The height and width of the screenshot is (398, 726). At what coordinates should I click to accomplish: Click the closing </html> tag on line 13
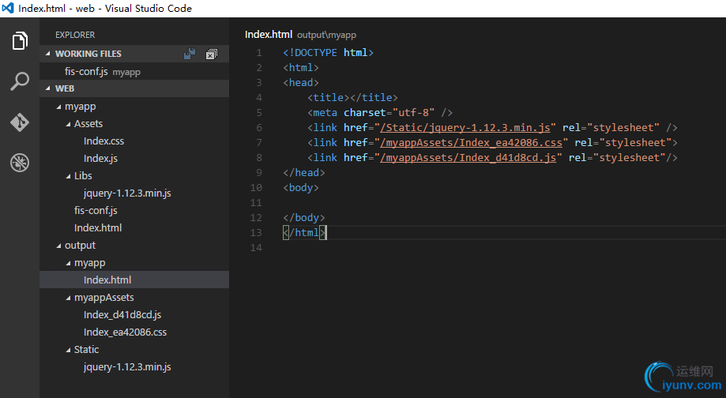[x=305, y=232]
